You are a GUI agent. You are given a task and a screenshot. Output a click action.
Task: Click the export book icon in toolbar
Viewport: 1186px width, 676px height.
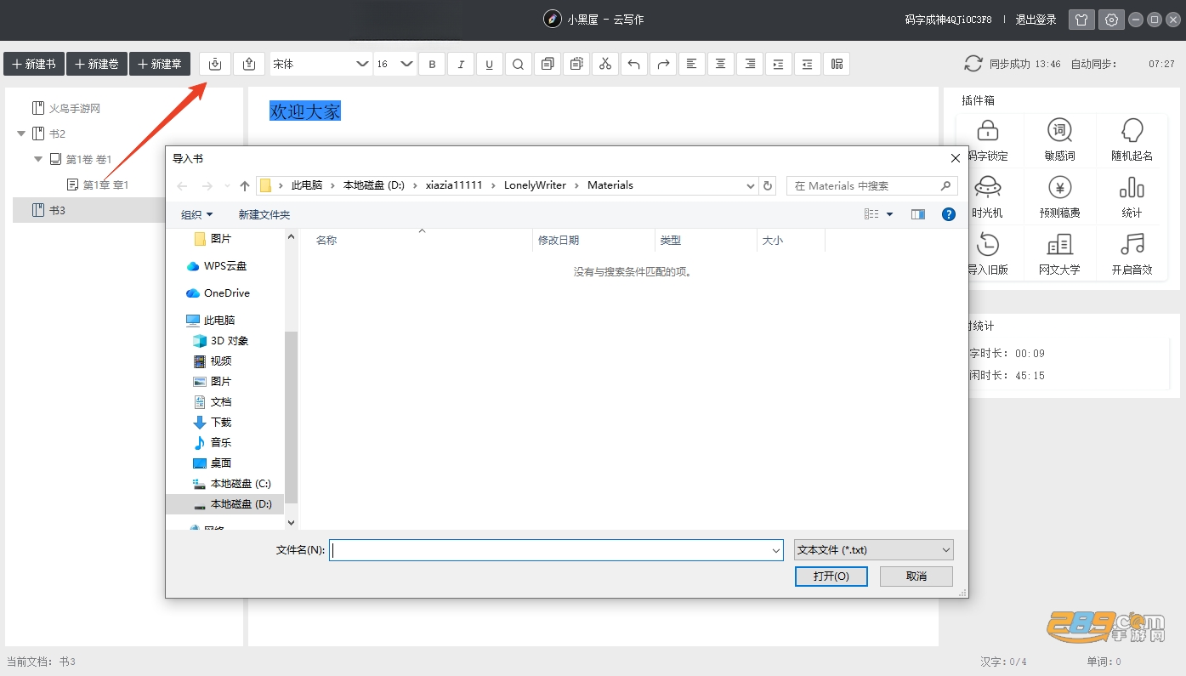[x=249, y=64]
